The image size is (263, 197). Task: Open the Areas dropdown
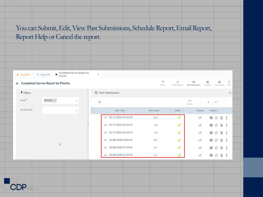point(77,101)
